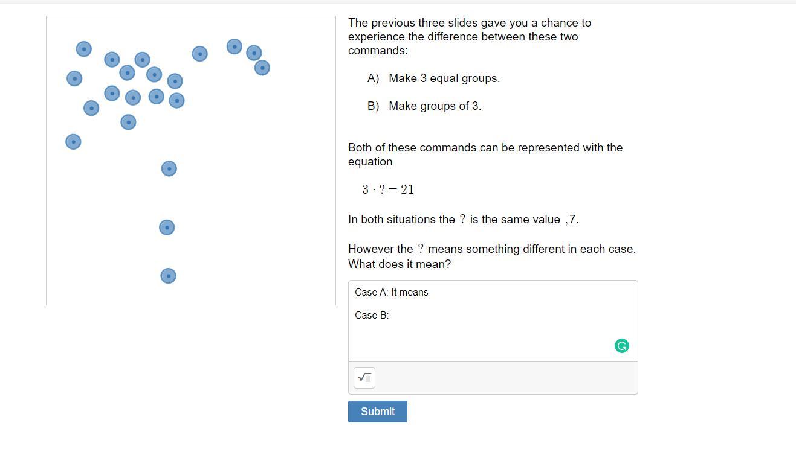Click the green Grammarly icon
This screenshot has width=796, height=452.
pyautogui.click(x=621, y=346)
